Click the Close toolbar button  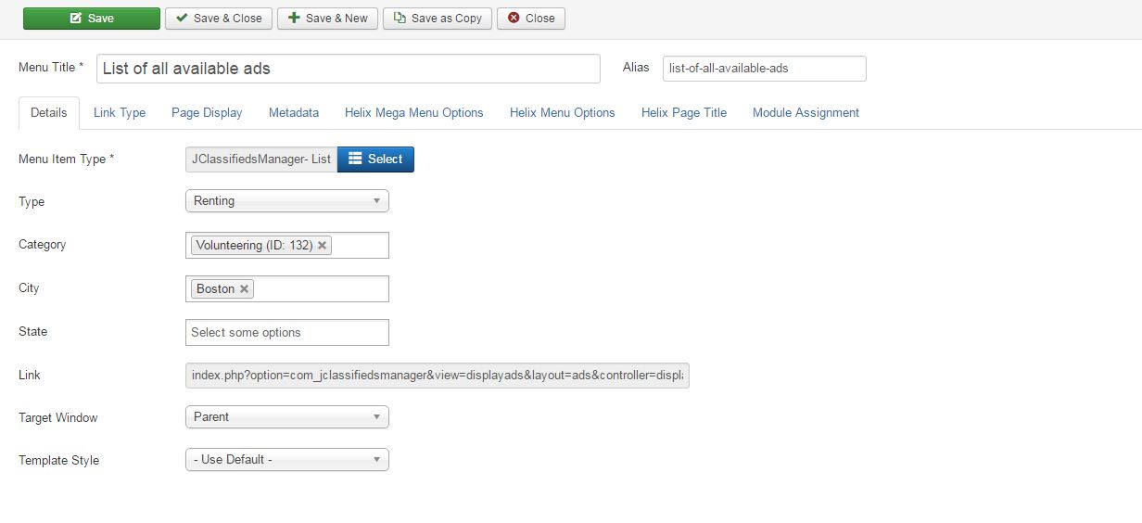530,18
